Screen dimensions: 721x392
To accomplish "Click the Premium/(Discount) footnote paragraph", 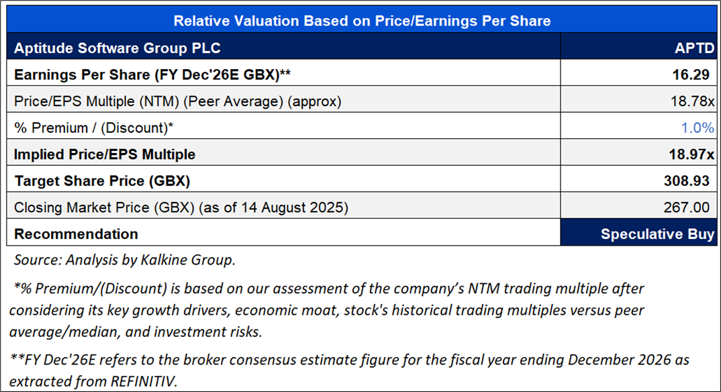I will point(327,310).
